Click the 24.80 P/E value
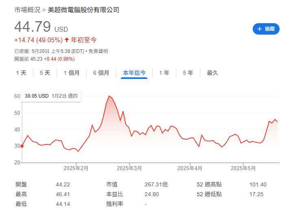The width and height of the screenshot is (291, 210). pyautogui.click(x=152, y=195)
